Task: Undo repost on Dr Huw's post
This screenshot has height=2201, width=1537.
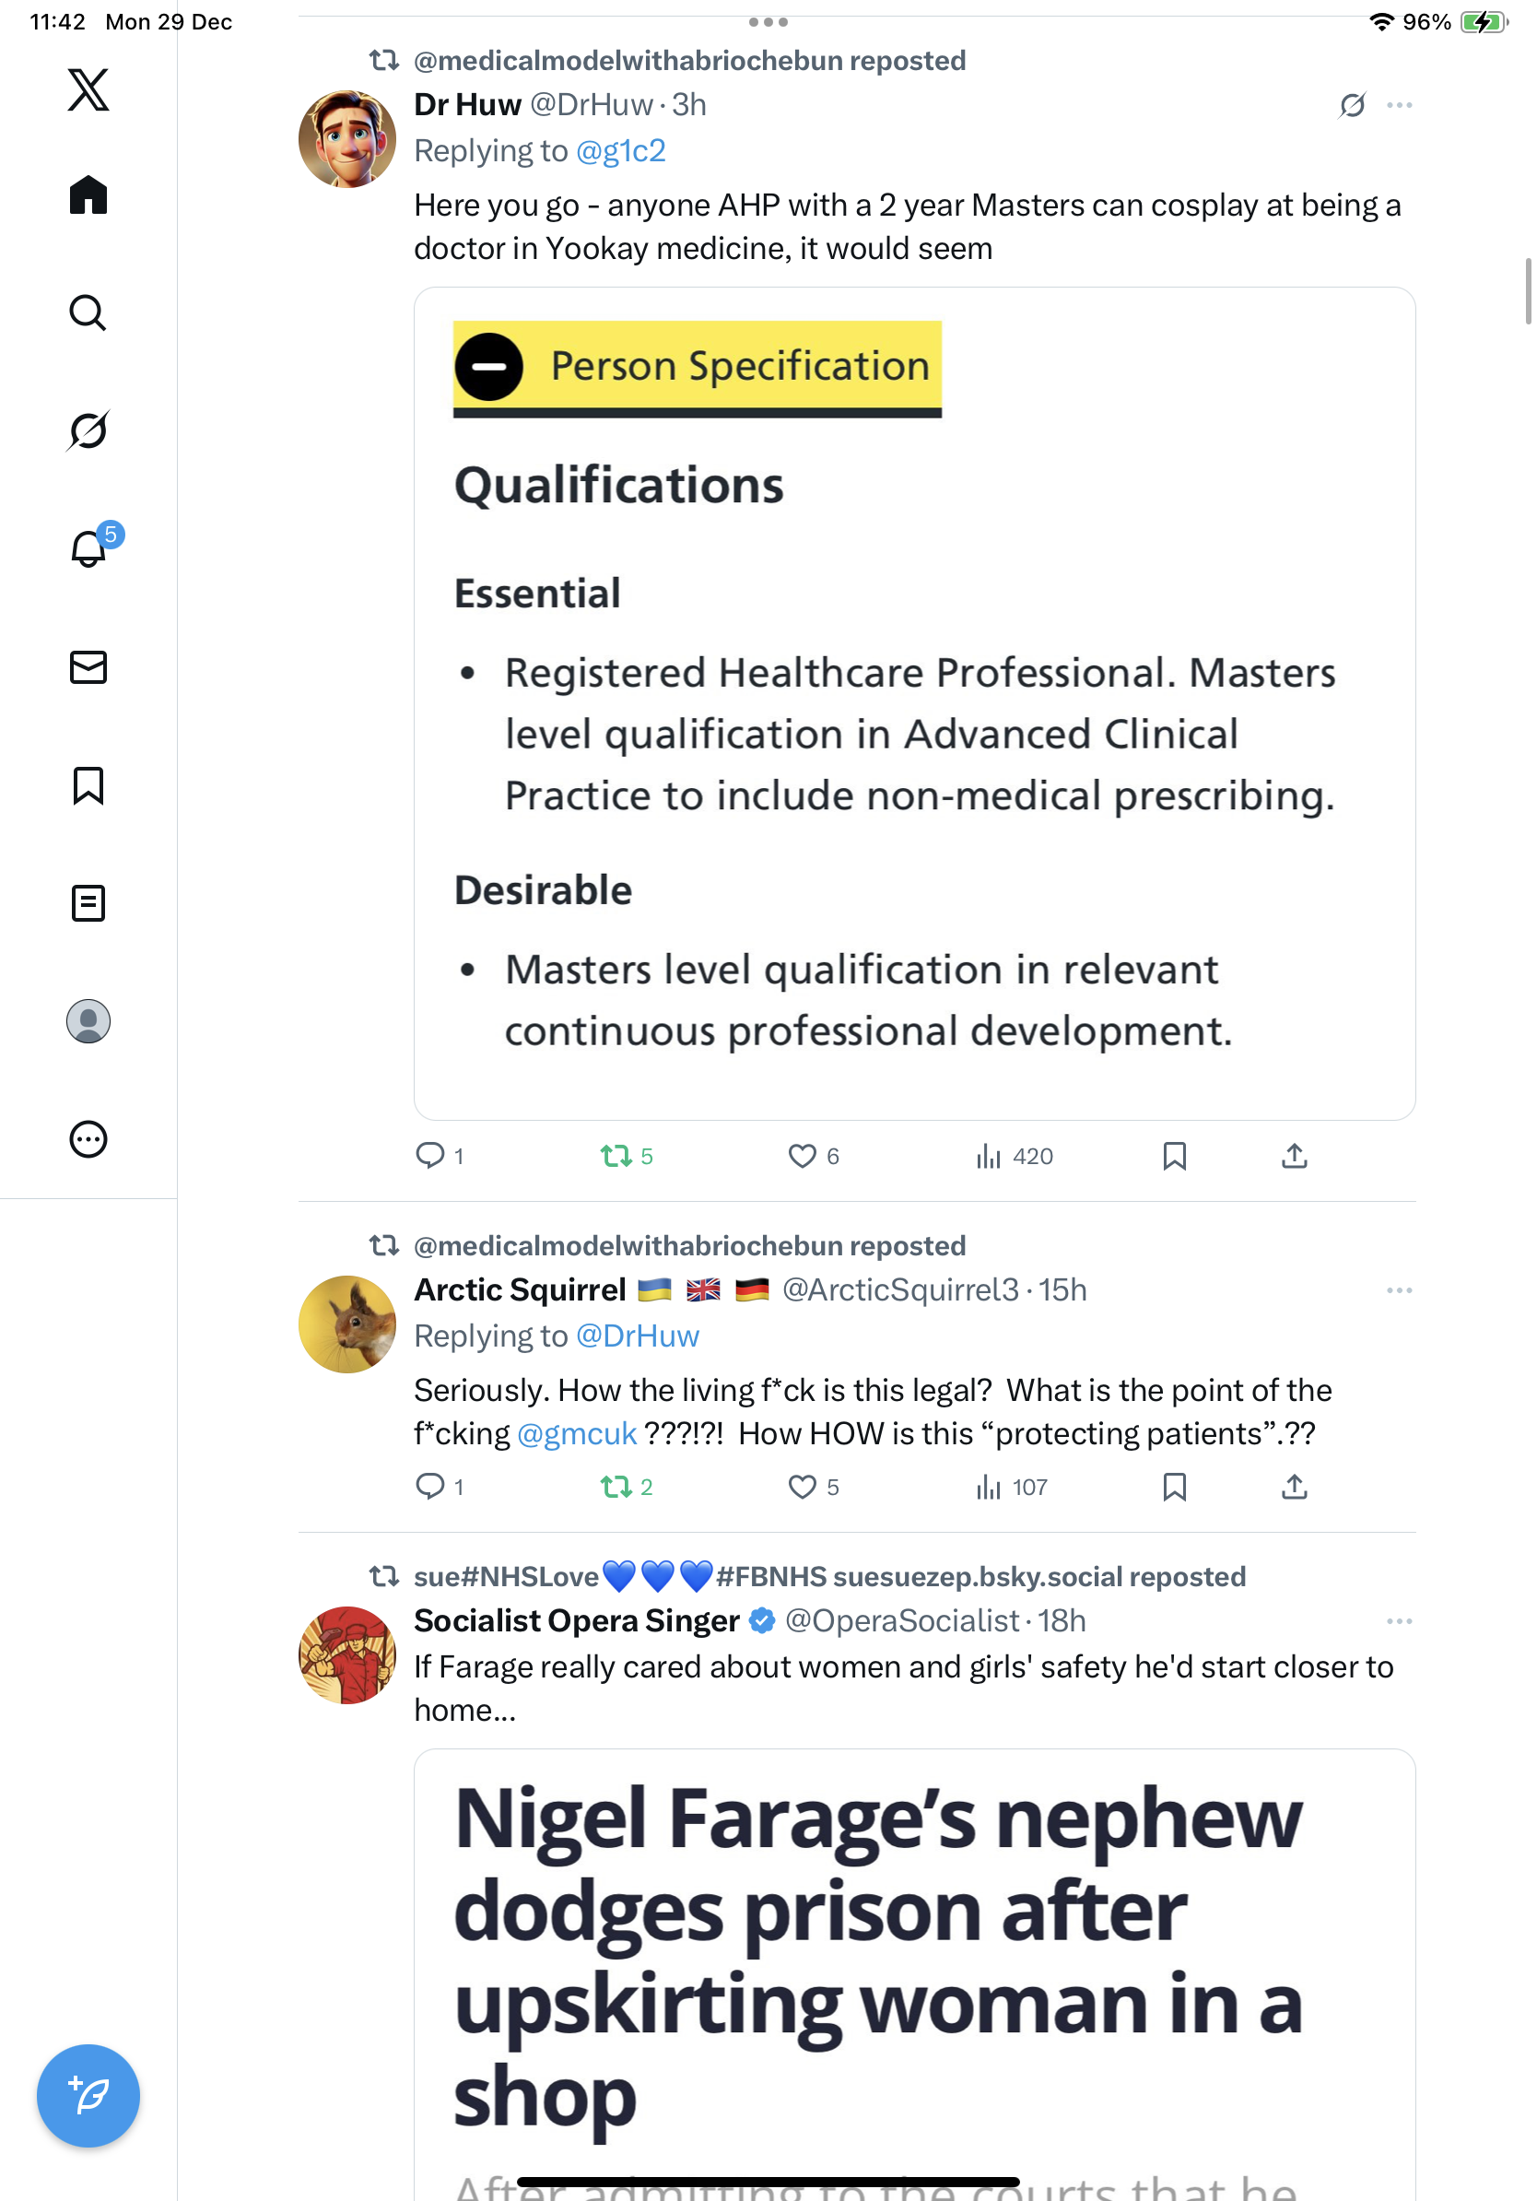Action: [616, 1156]
